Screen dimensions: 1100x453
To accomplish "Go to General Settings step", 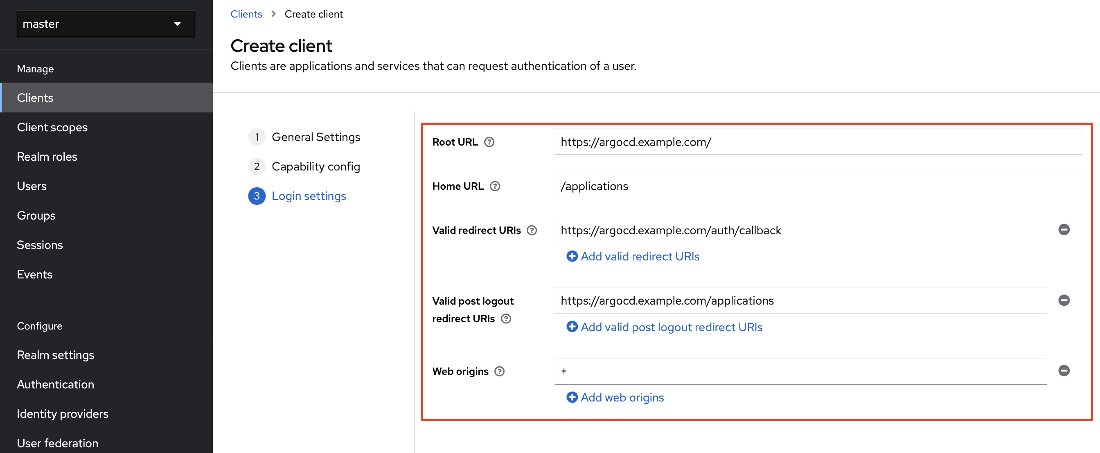I will [x=316, y=137].
